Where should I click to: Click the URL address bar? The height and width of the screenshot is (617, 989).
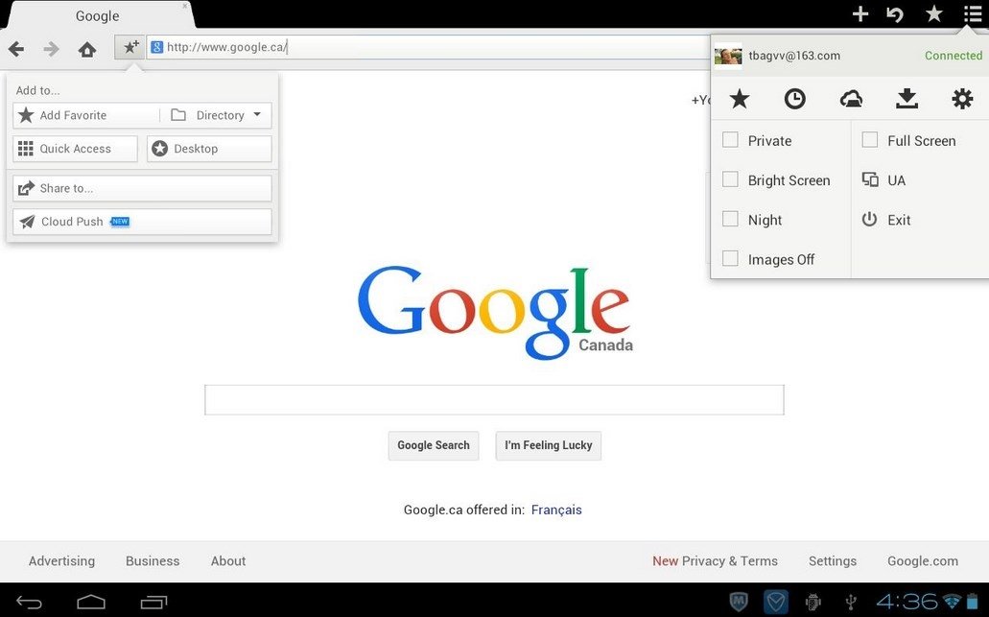coord(429,47)
